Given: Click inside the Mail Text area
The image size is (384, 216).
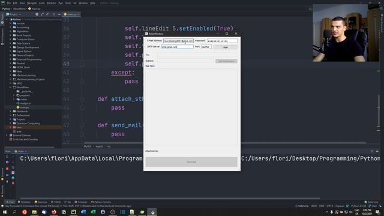Looking at the screenshot, I should 191,107.
